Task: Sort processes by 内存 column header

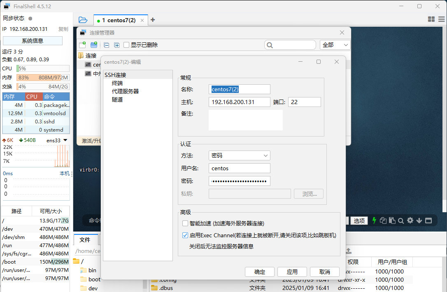Action: click(14, 97)
